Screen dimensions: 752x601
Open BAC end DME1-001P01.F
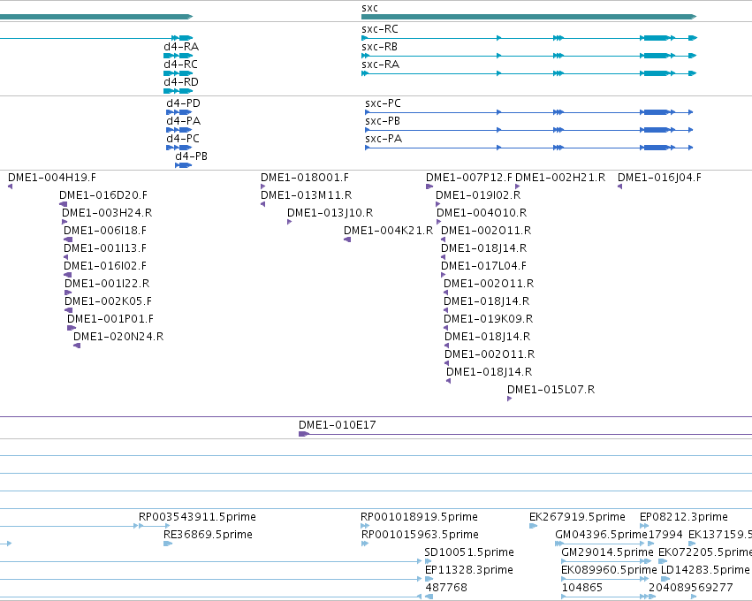pyautogui.click(x=110, y=319)
